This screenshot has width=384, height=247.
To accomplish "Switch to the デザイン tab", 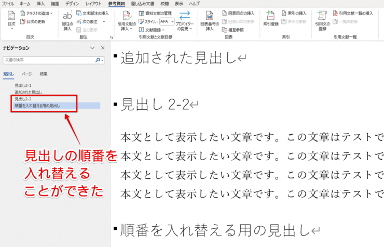I will pyautogui.click(x=72, y=4).
